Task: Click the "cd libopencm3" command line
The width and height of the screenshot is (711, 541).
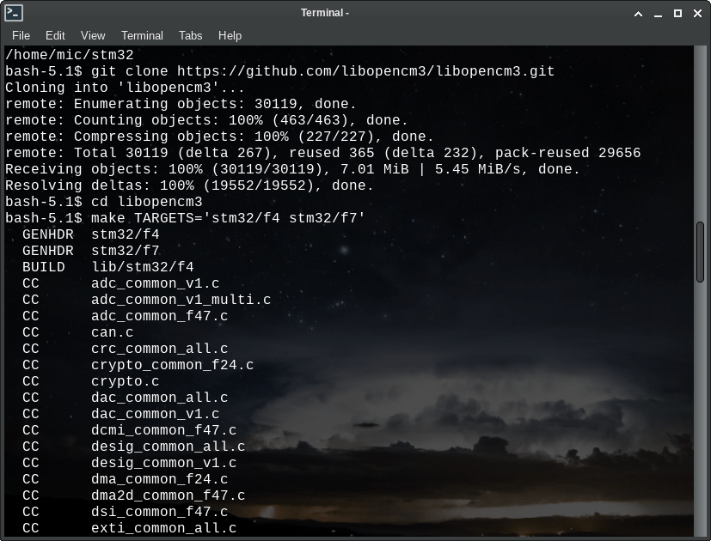Action: pyautogui.click(x=146, y=202)
